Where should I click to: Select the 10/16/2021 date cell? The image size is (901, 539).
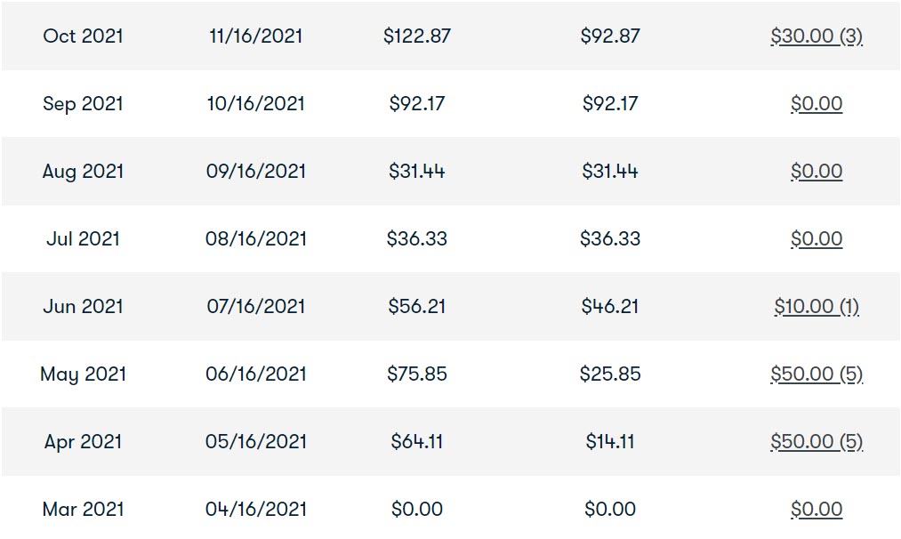[255, 103]
